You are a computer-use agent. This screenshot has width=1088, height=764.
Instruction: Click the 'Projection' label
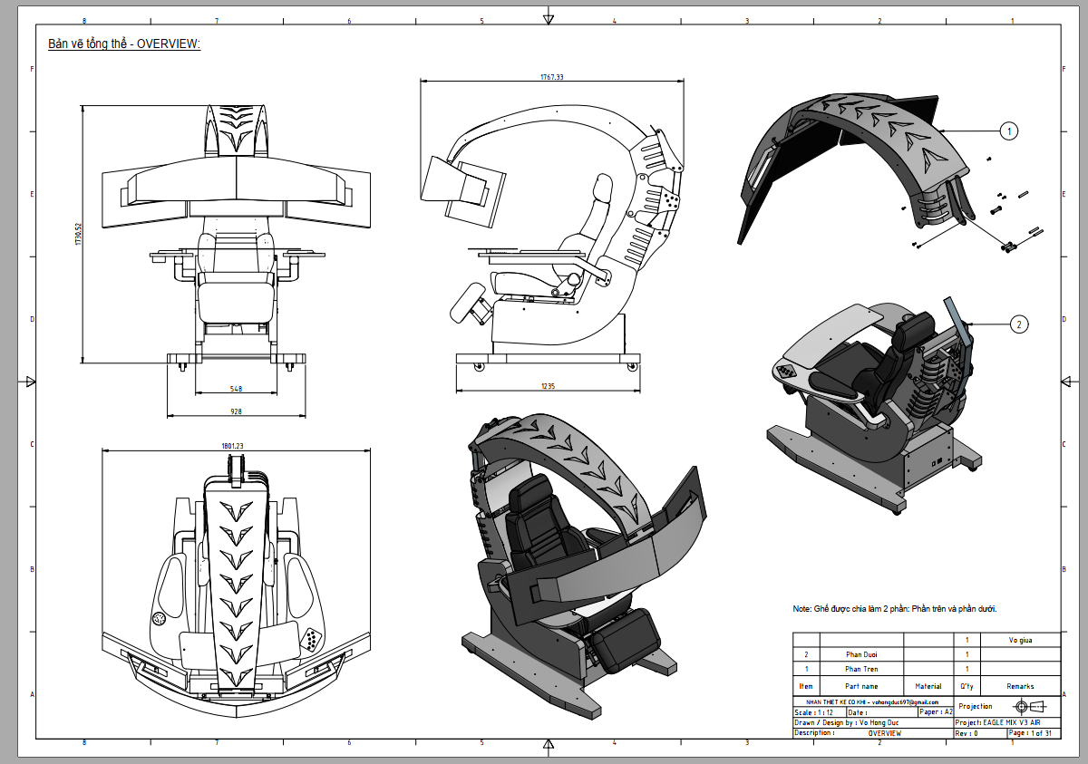coord(976,706)
